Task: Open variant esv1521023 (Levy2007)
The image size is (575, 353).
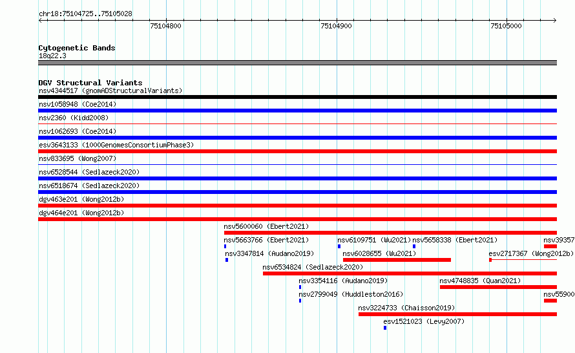Action: (424, 321)
